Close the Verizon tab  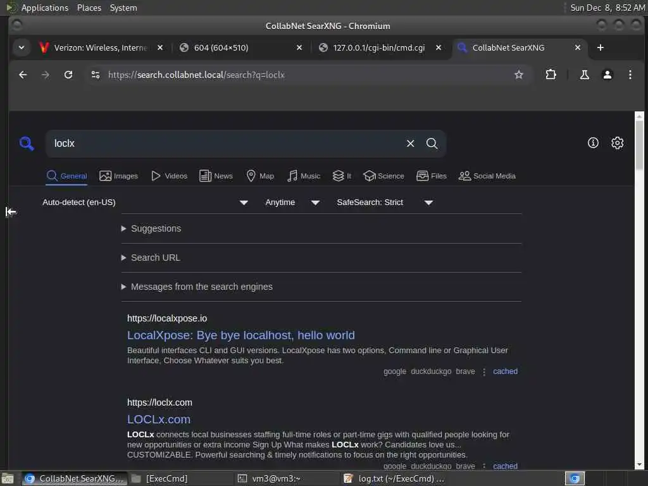click(160, 47)
